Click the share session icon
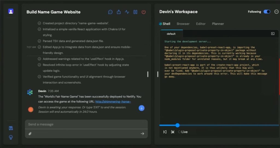This screenshot has width=280, height=148. [x=119, y=12]
